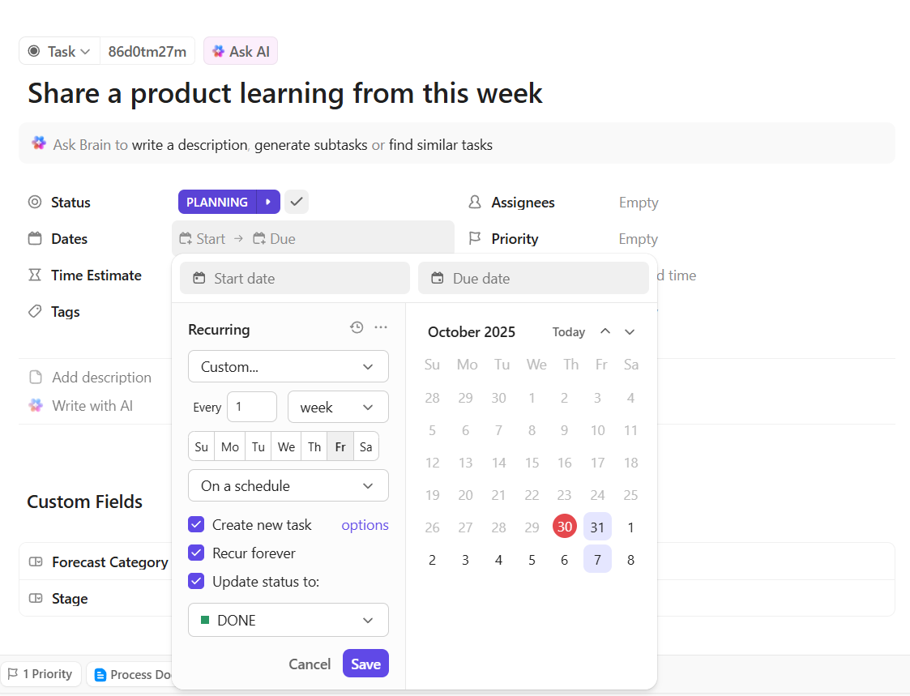
Task: Save the recurring schedule
Action: tap(365, 663)
